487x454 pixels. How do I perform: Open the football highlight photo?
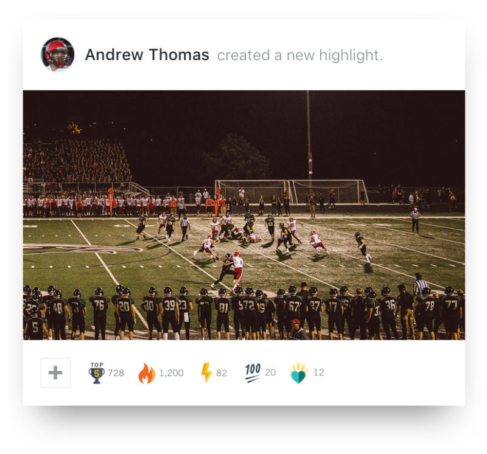(244, 215)
